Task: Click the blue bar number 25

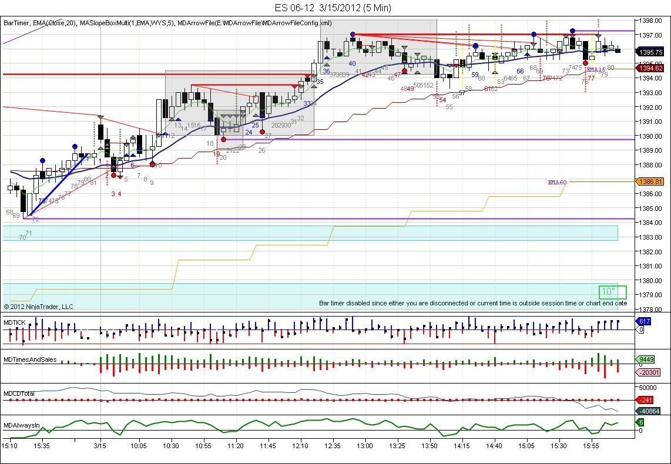Action: 255,125
